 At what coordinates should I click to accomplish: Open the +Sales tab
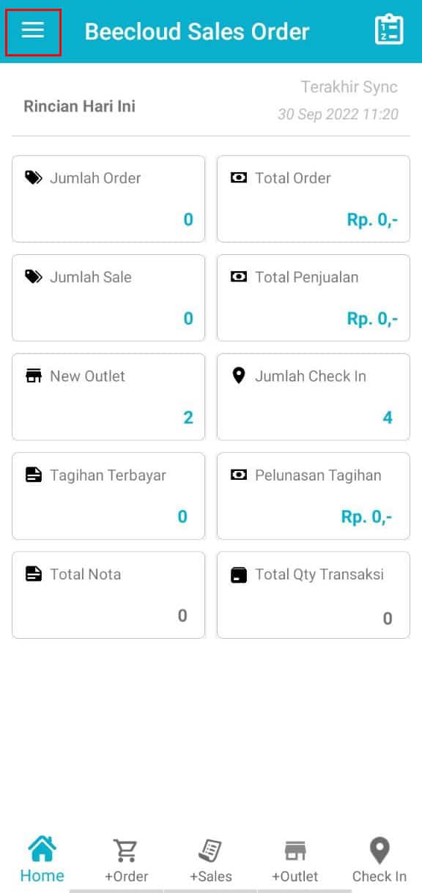[210, 861]
